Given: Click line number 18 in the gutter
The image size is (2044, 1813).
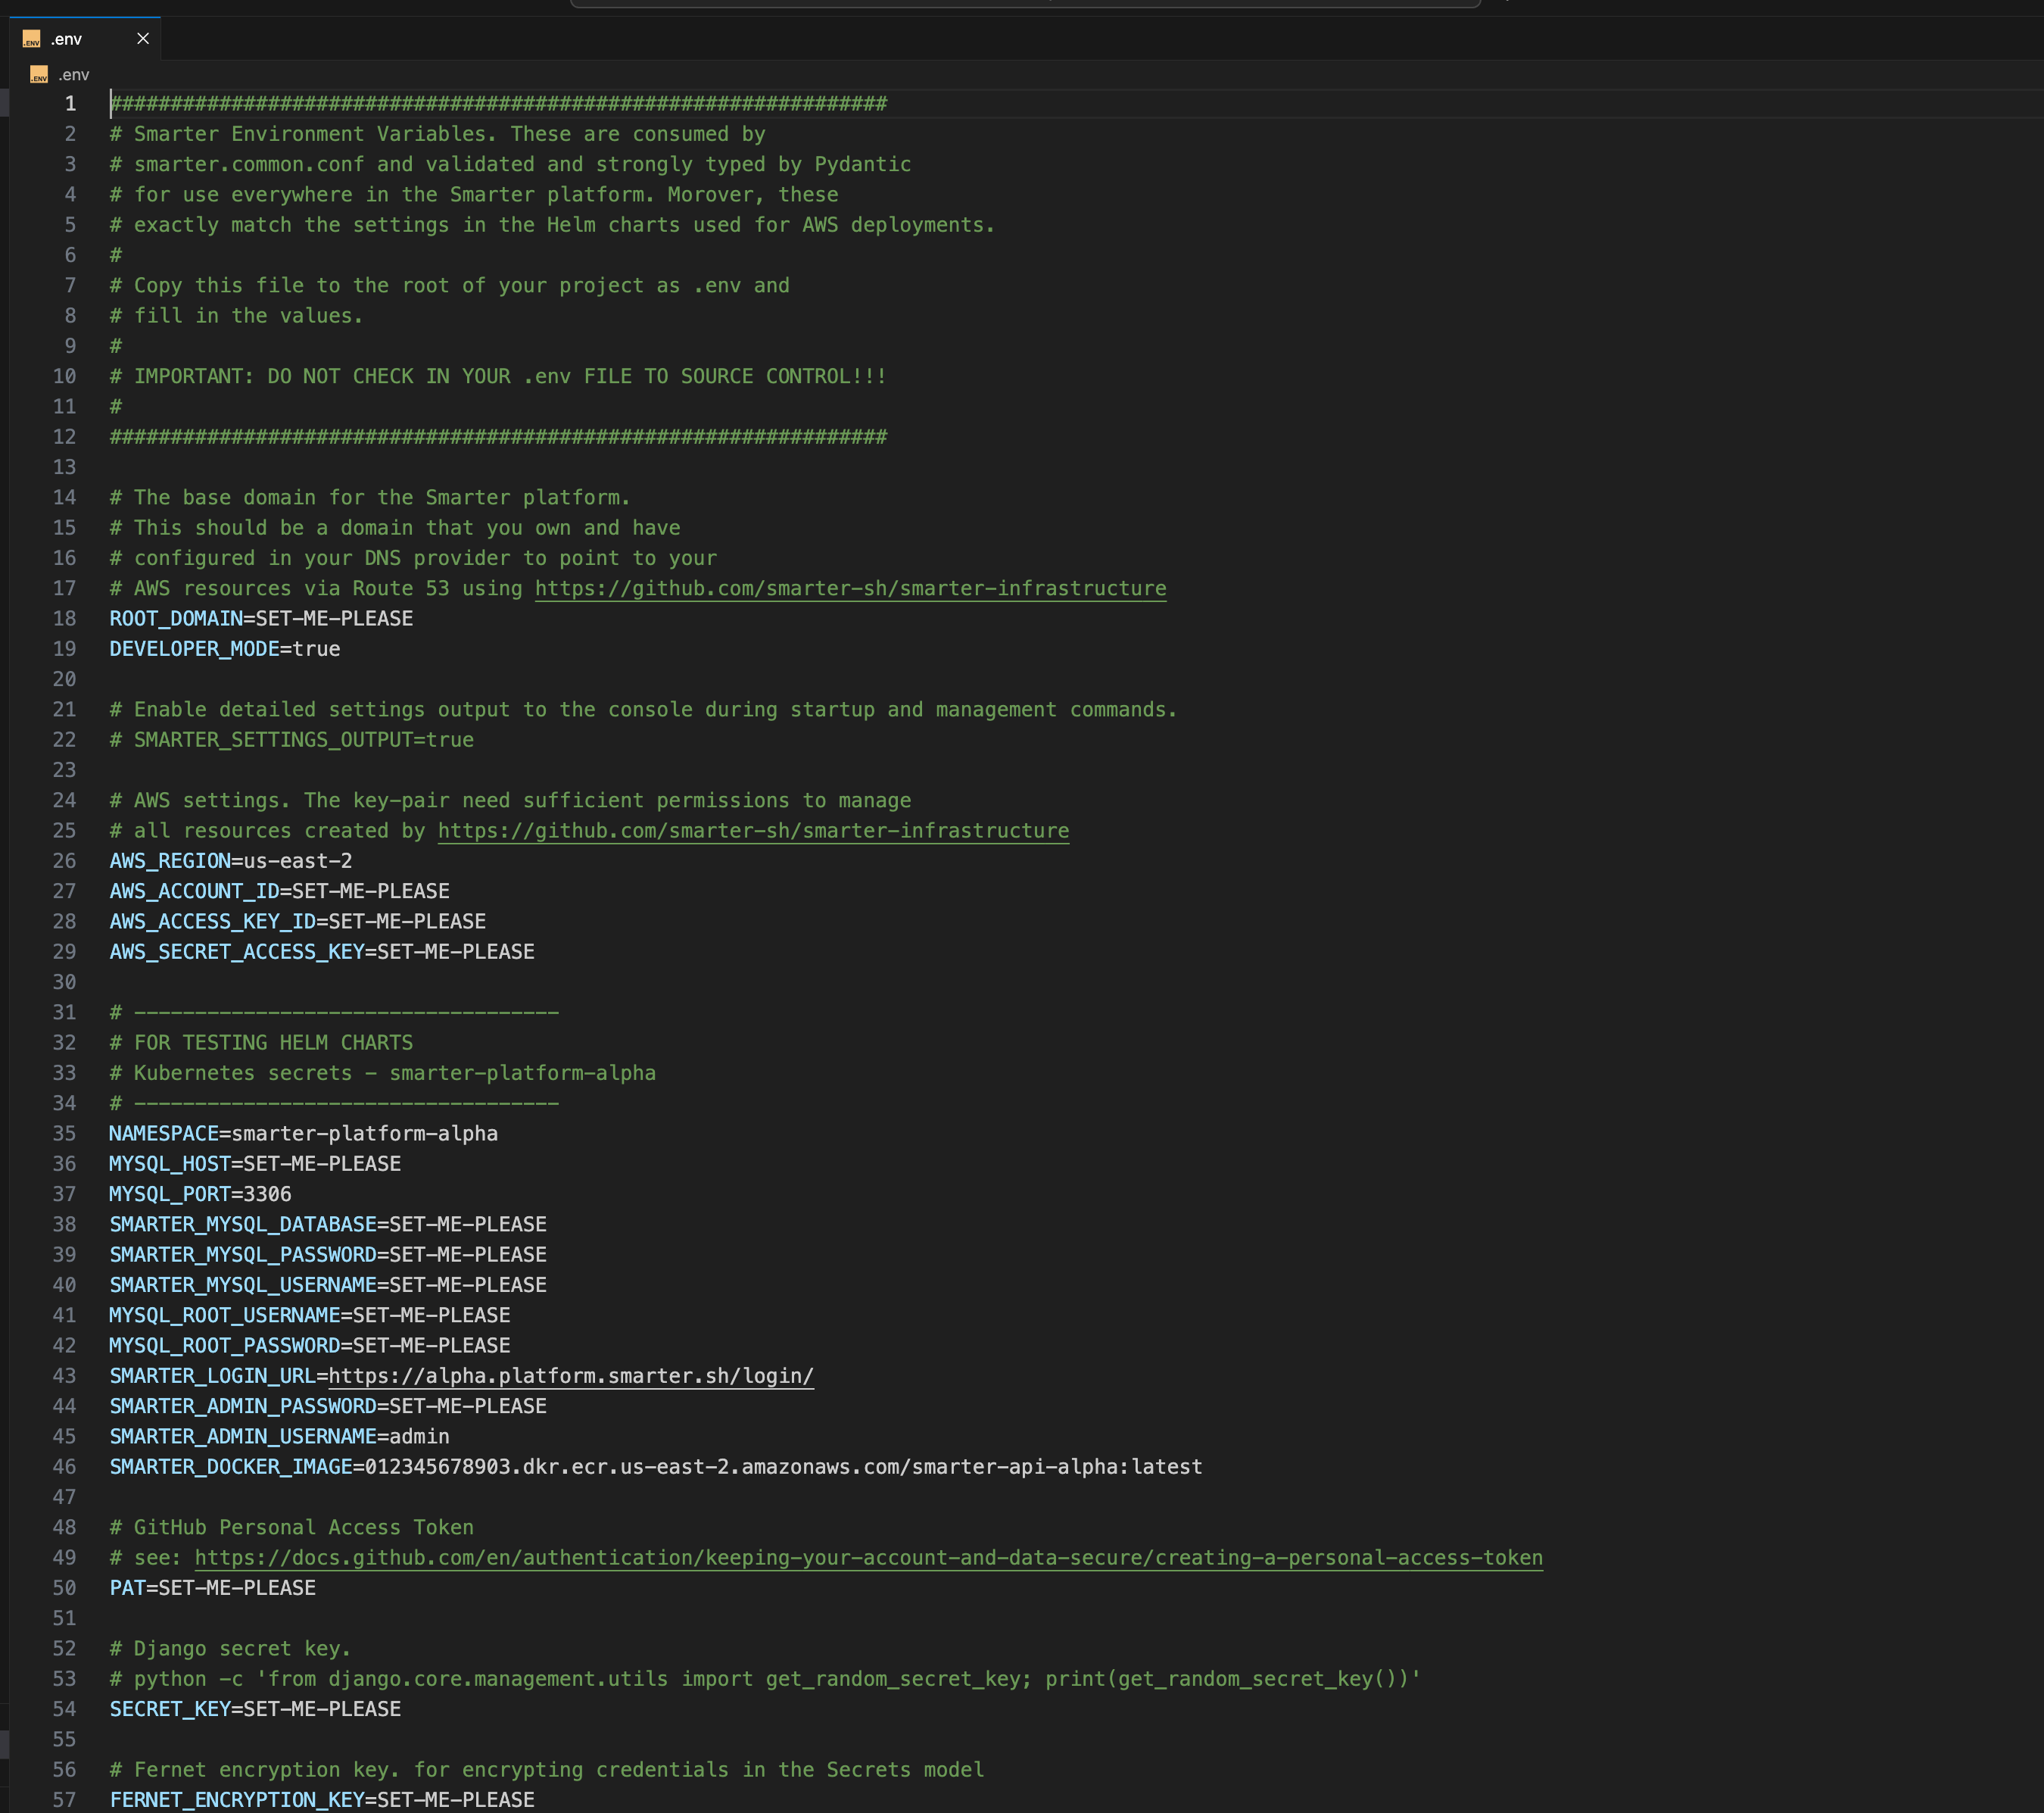Looking at the screenshot, I should (64, 619).
